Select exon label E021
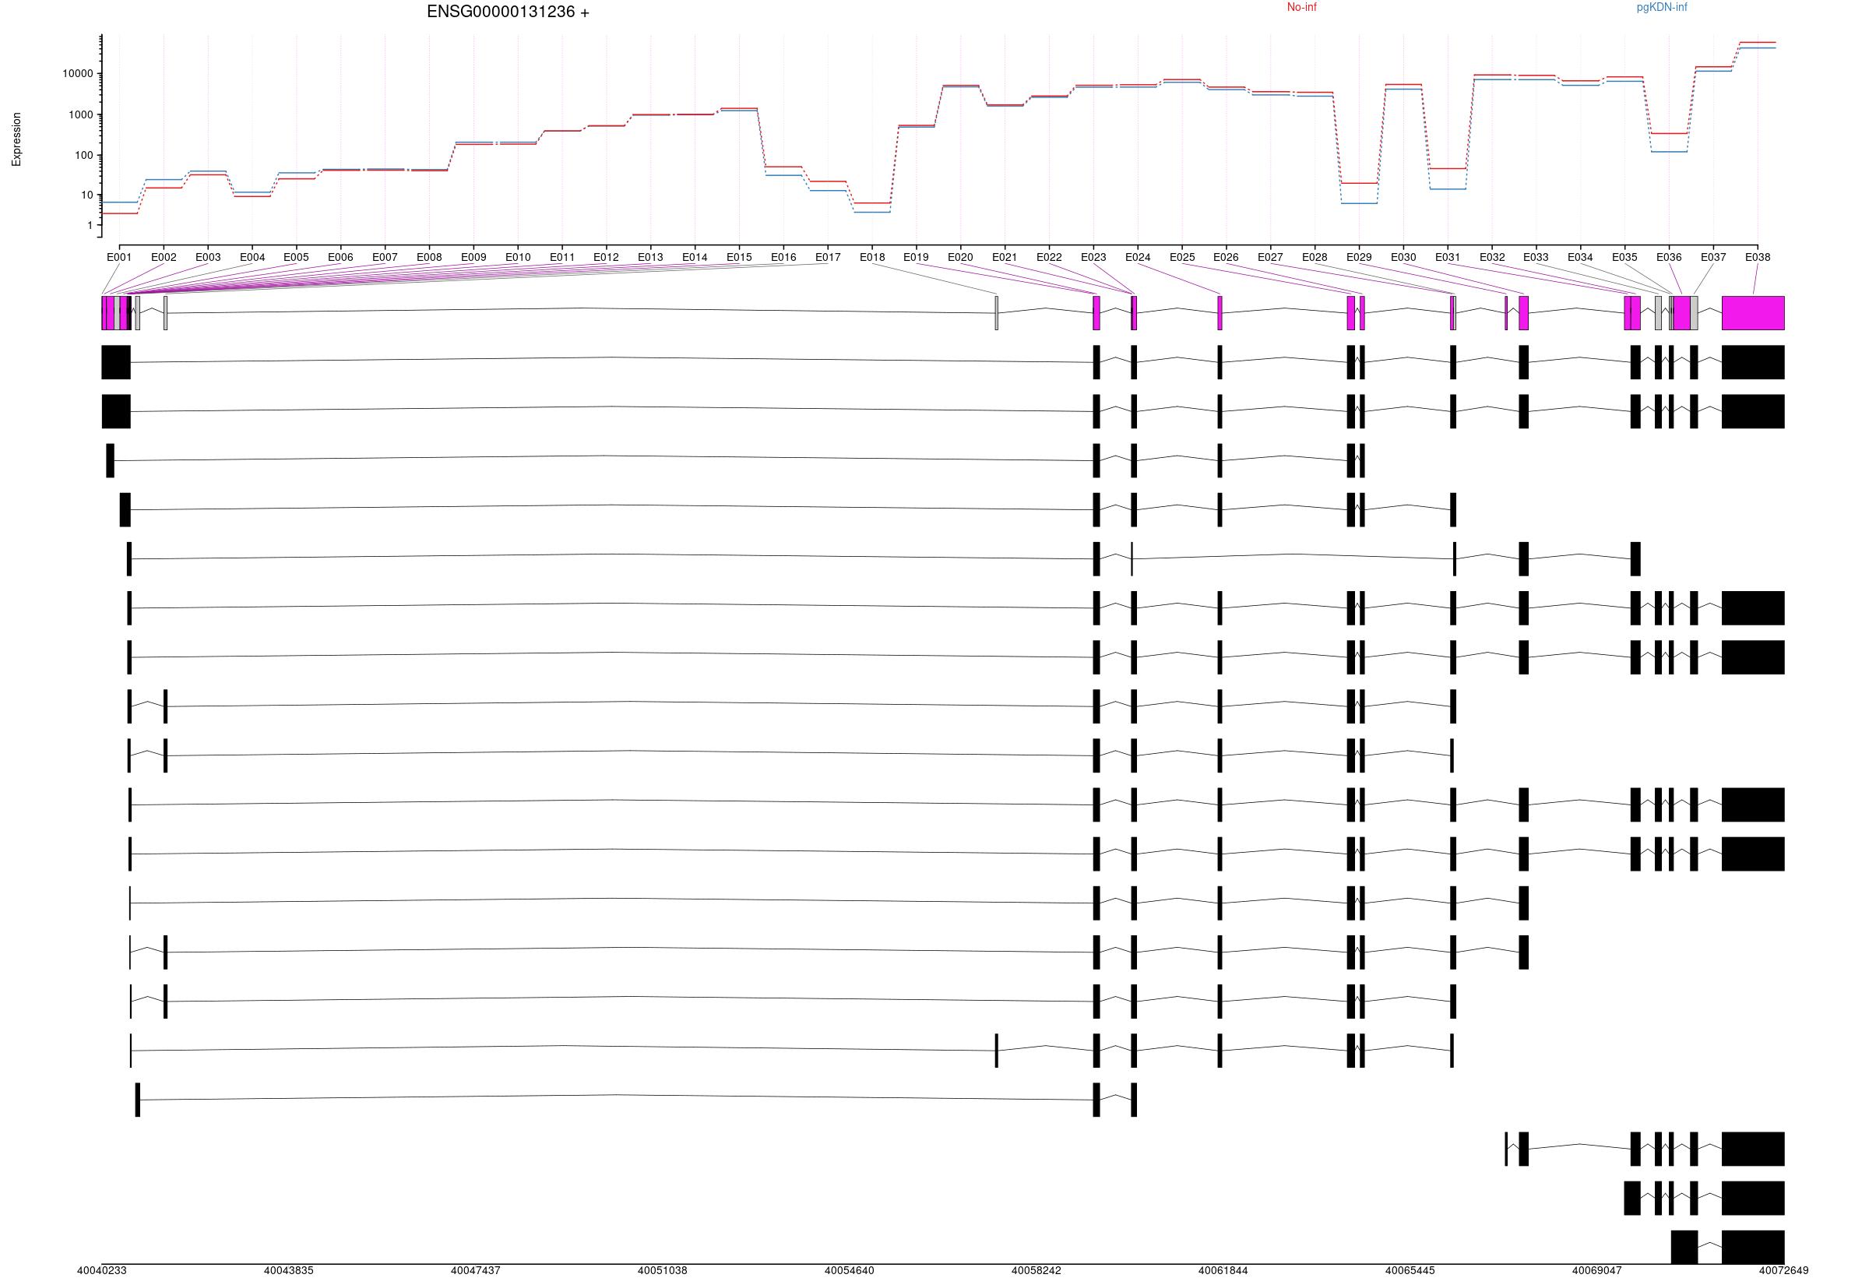The height and width of the screenshot is (1285, 1869). coord(1005,258)
